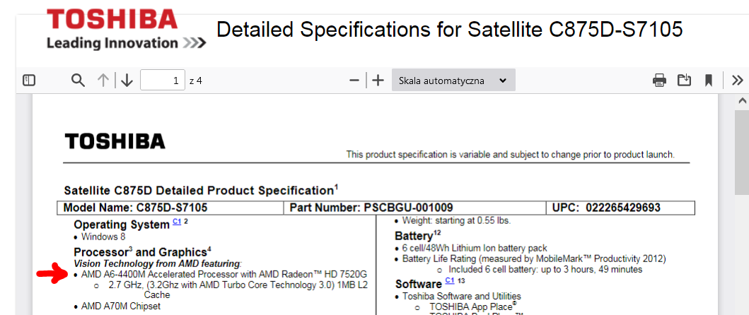Screen dimensions: 749x315
Task: Click the Toshiba Leading Innovation logo
Action: (127, 29)
